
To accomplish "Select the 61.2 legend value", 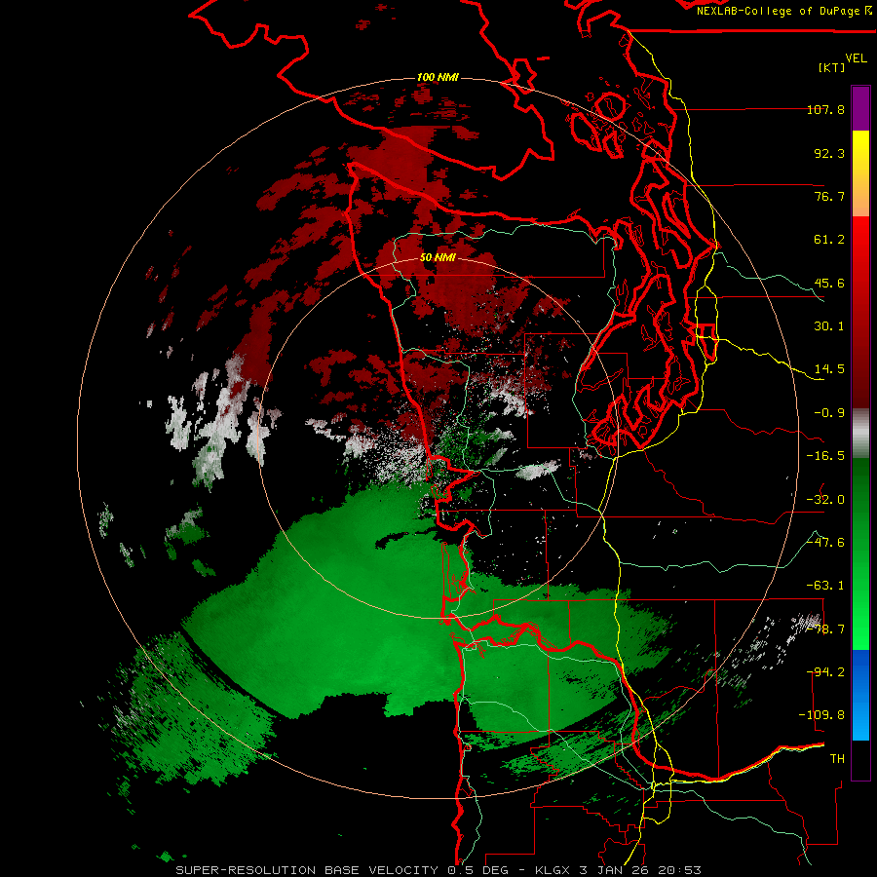I will [829, 240].
